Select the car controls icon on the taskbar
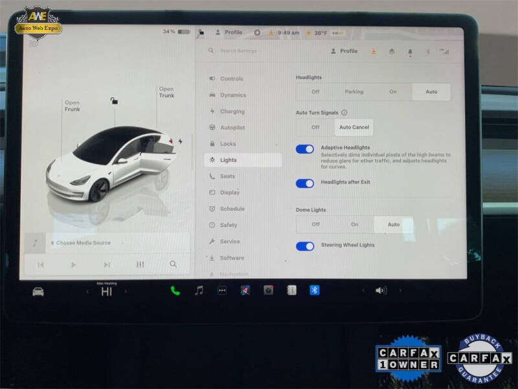Viewport: 518px width, 389px height. click(37, 290)
